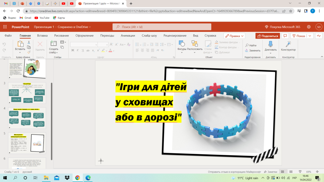The width and height of the screenshot is (324, 182).
Task: Open the settings gear icon in header
Action: tap(309, 27)
